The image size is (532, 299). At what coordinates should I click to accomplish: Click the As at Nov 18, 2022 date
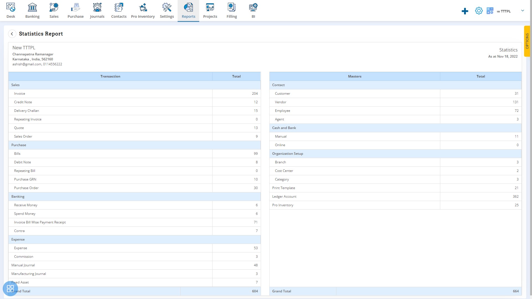(503, 56)
